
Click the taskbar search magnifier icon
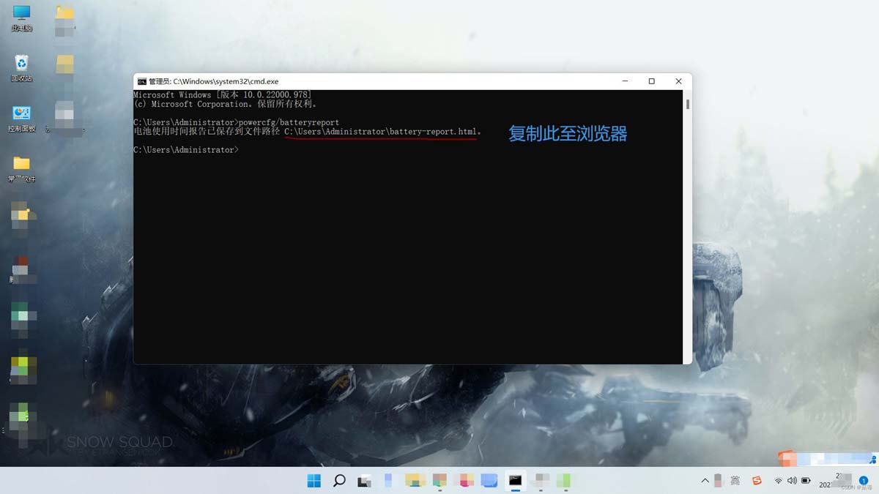339,481
